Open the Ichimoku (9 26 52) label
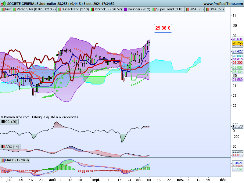 106,9
